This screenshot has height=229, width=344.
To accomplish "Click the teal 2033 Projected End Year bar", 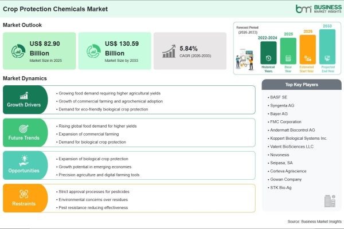I will (327, 47).
